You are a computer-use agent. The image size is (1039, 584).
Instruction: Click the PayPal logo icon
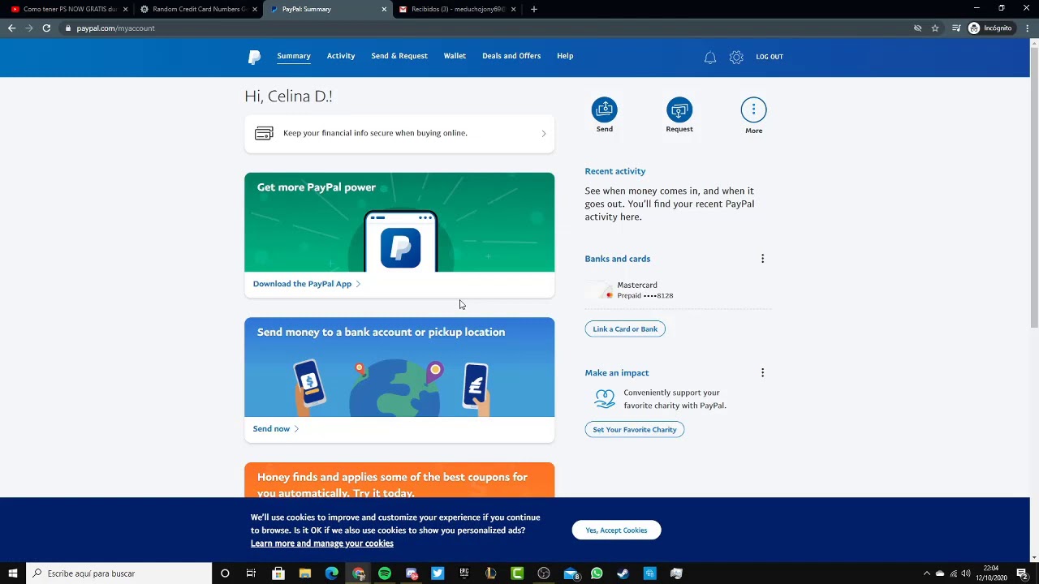(x=254, y=57)
